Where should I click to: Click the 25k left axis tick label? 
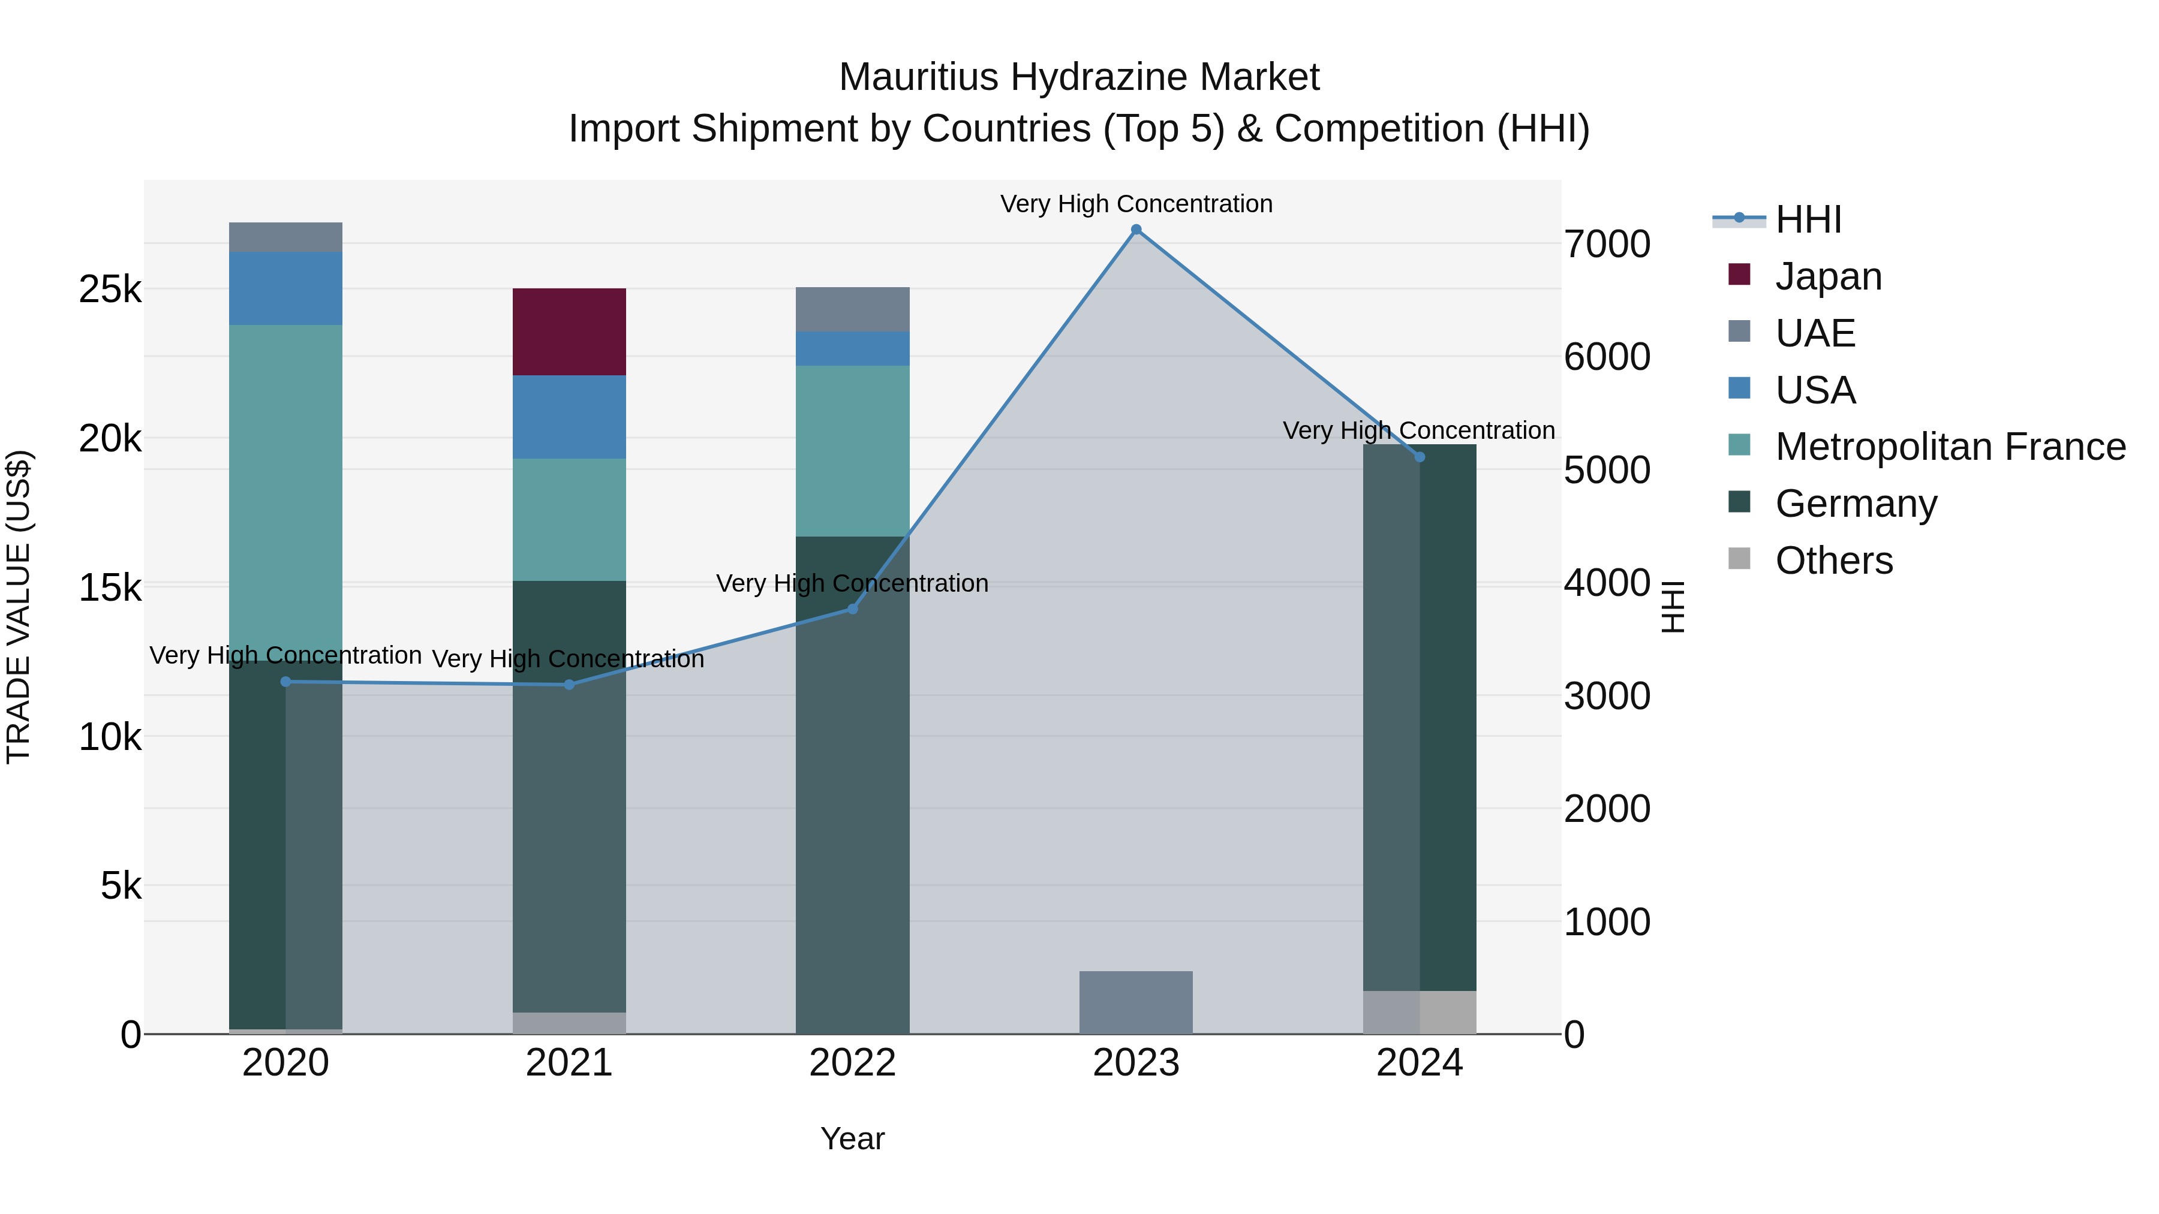coord(110,290)
